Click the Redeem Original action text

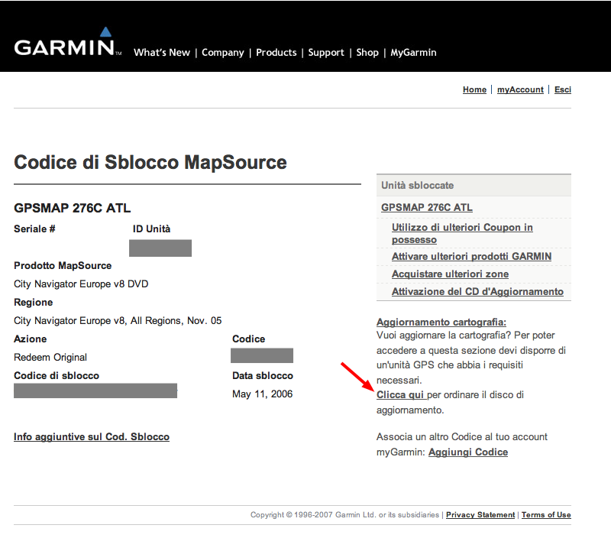pos(50,358)
